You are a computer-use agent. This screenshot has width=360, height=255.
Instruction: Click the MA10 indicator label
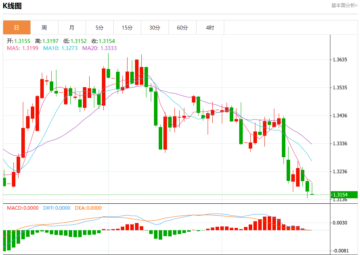60,48
